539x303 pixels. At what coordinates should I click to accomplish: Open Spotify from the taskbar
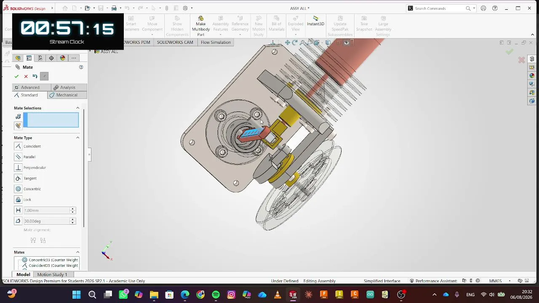(216, 295)
